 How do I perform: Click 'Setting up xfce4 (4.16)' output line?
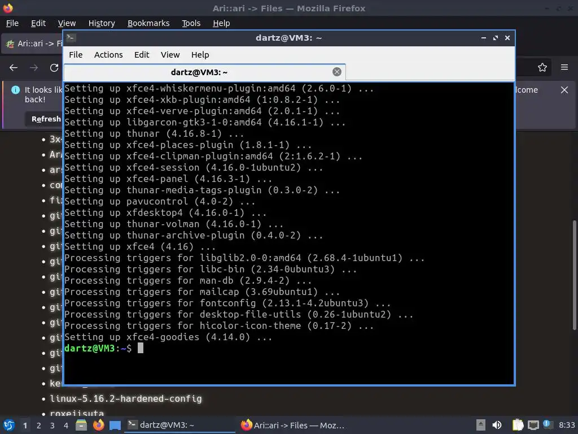(140, 246)
